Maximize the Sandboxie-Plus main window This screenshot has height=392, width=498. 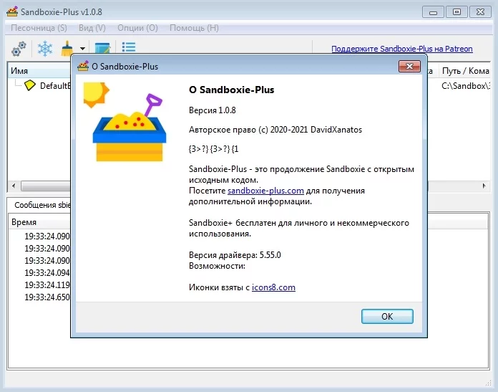coord(456,12)
